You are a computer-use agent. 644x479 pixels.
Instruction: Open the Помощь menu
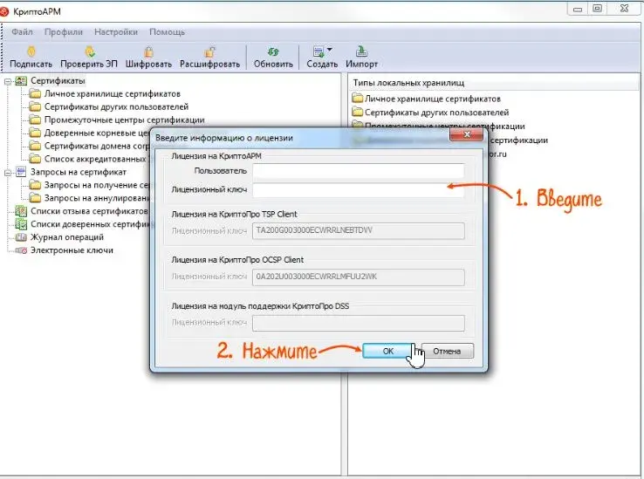click(167, 32)
